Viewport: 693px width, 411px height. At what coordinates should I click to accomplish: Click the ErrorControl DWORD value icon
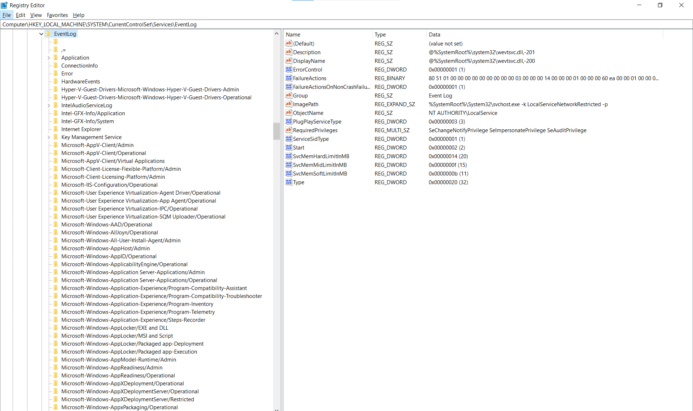click(288, 69)
